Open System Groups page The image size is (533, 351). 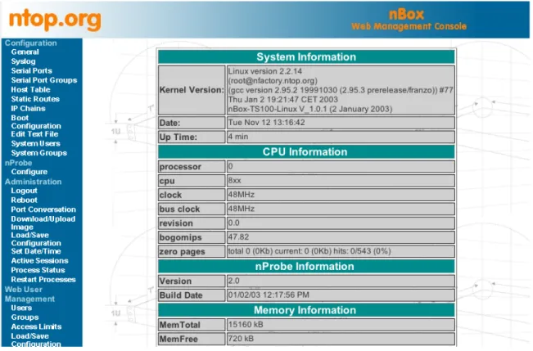point(38,153)
